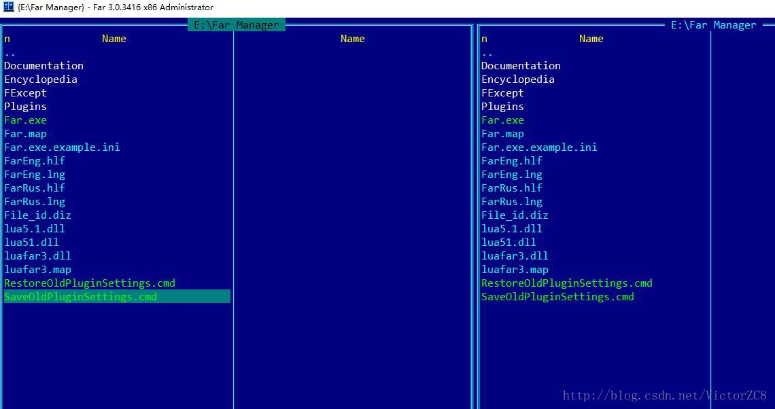Select FarEng.hlf in left panel
Image resolution: width=775 pixels, height=409 pixels.
coord(35,161)
